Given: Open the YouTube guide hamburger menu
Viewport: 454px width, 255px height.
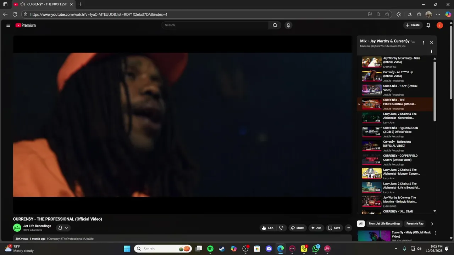Looking at the screenshot, I should click(x=8, y=25).
